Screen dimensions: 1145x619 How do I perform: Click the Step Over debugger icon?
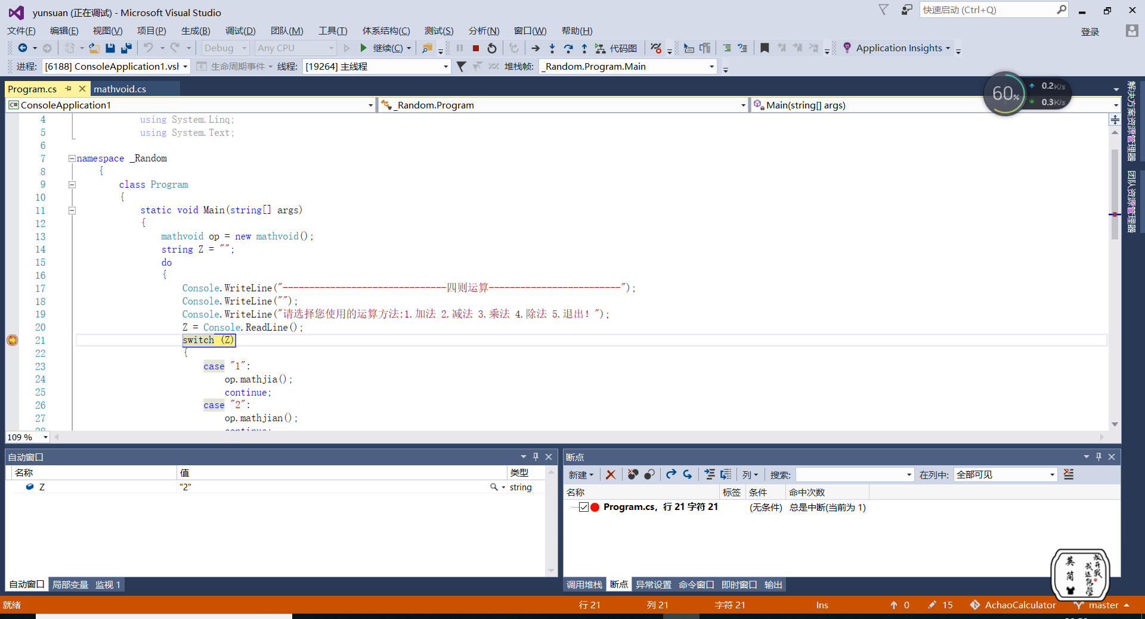coord(568,48)
